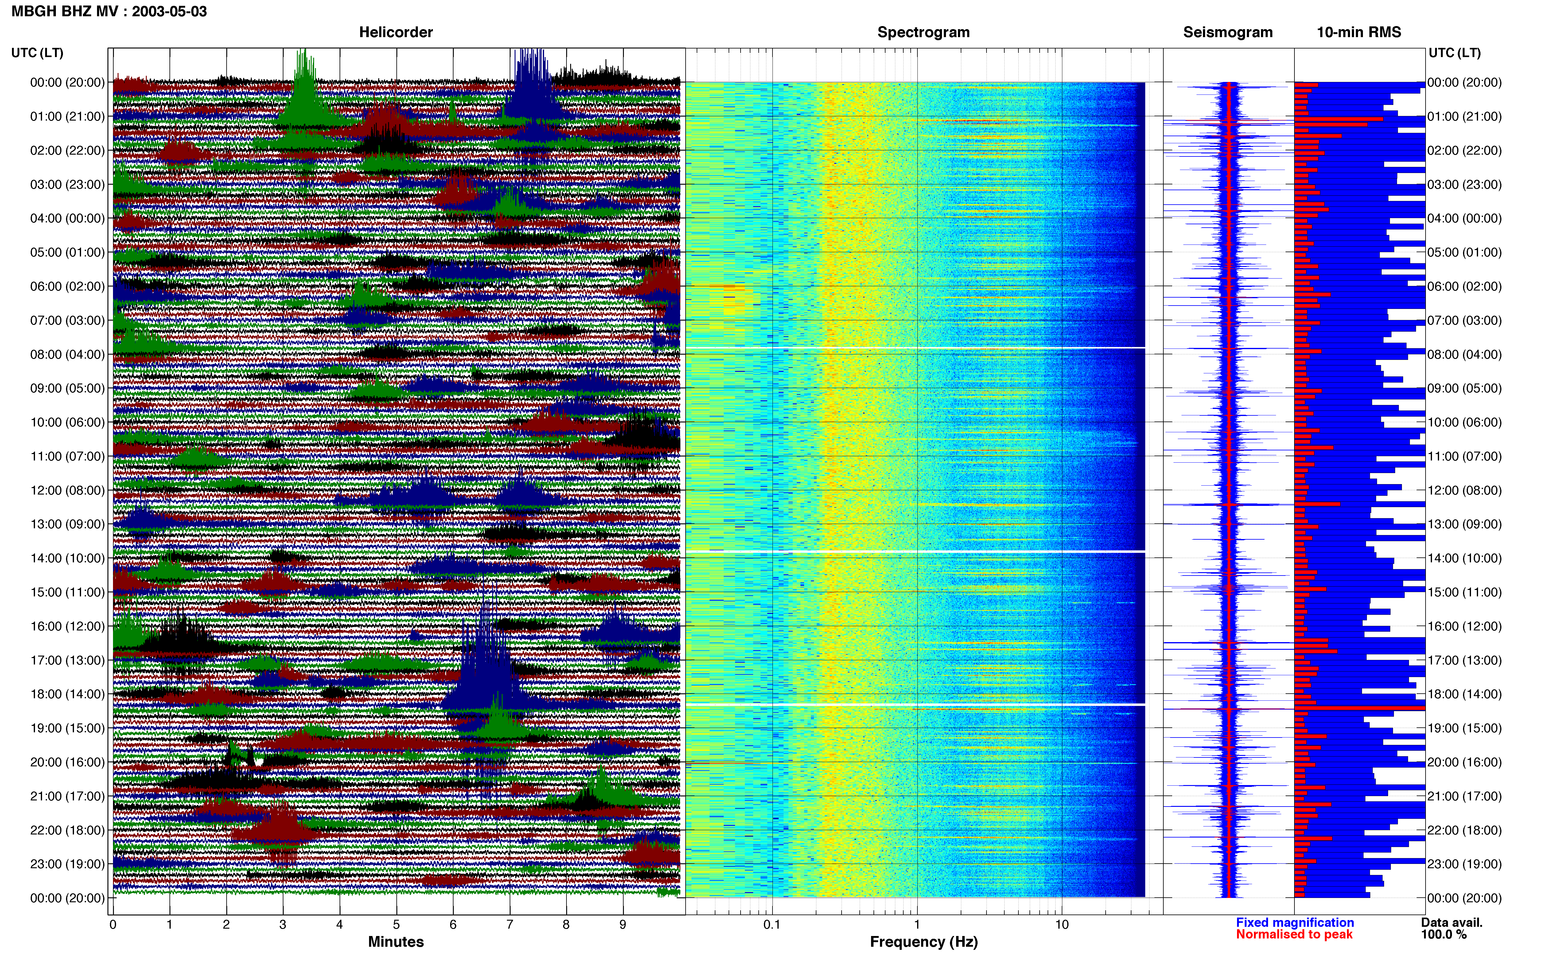Click the right '23:00 (19:00)' time label
Screen dimensions: 1541x963
(x=1465, y=864)
